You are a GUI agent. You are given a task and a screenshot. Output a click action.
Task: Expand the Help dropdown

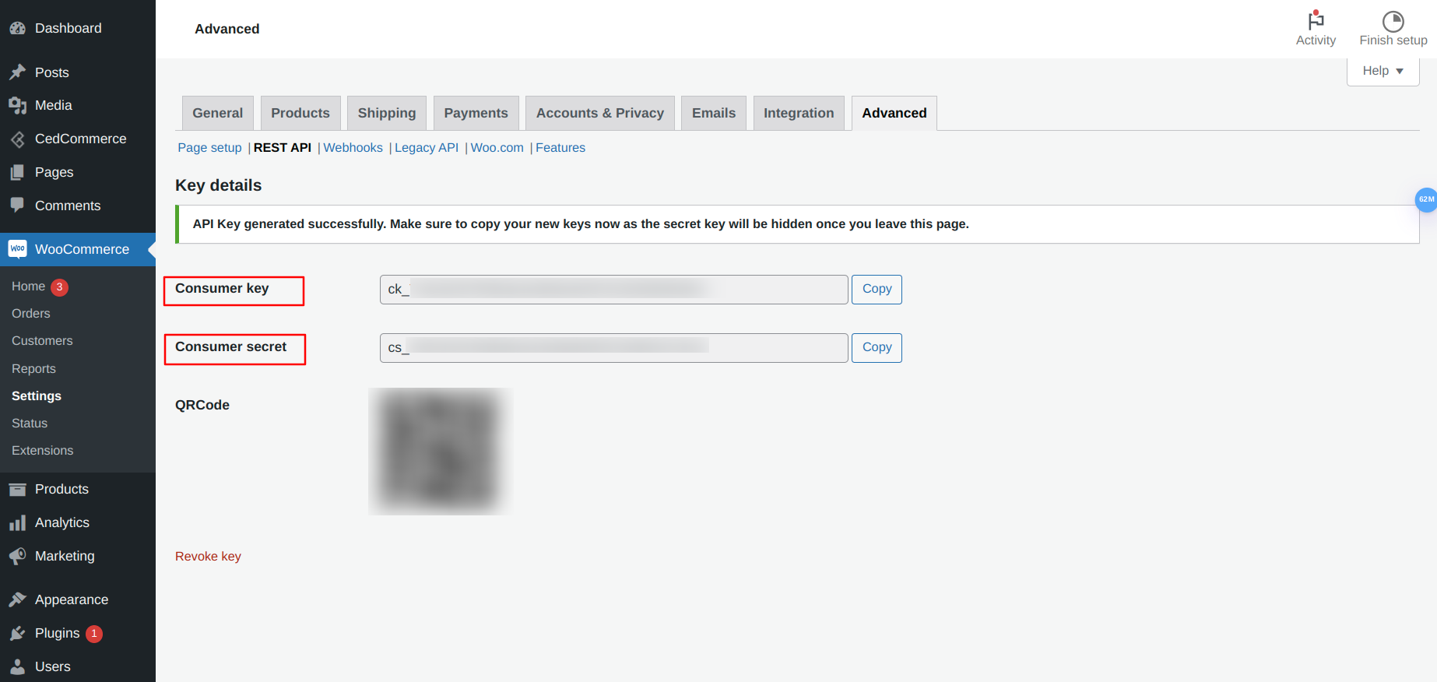click(x=1383, y=71)
